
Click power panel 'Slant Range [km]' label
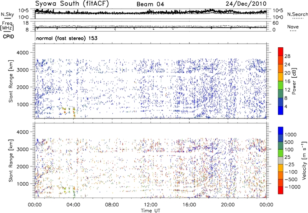[x=11, y=81]
